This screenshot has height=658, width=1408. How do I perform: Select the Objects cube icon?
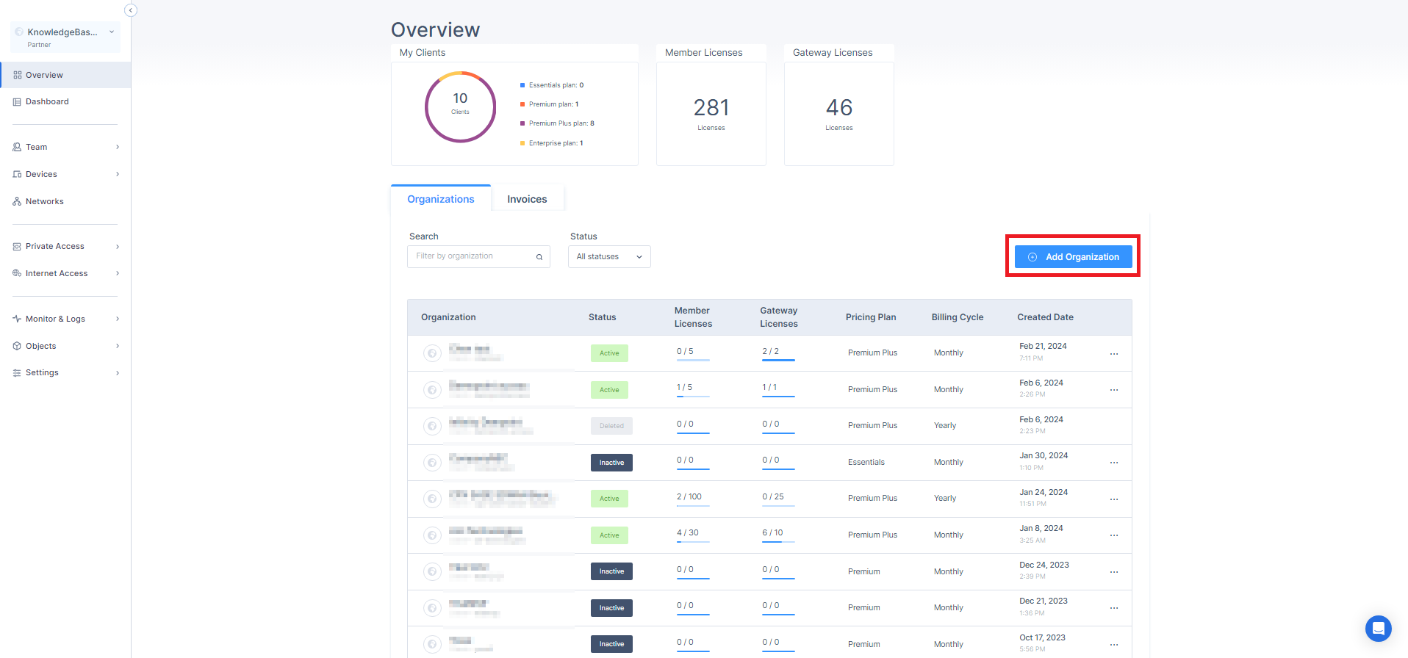pos(18,346)
